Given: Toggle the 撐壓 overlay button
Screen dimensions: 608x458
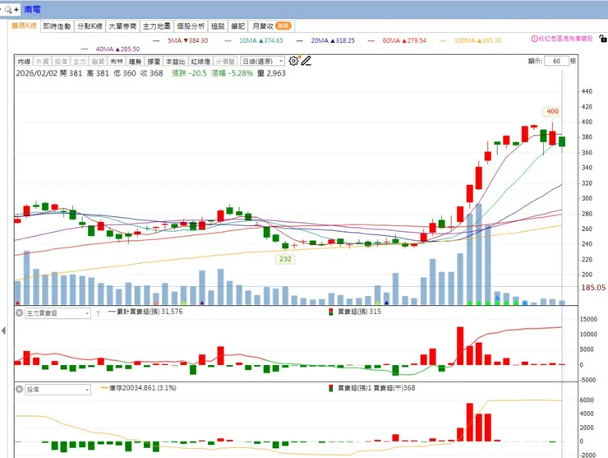Looking at the screenshot, I should coord(154,62).
